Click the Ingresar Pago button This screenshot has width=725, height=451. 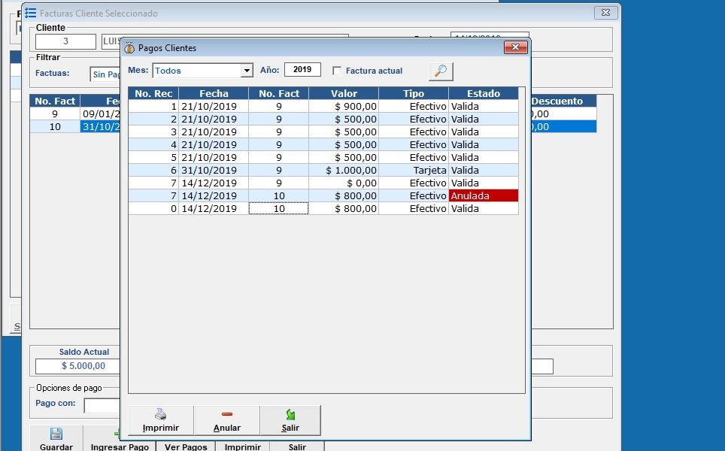point(120,446)
